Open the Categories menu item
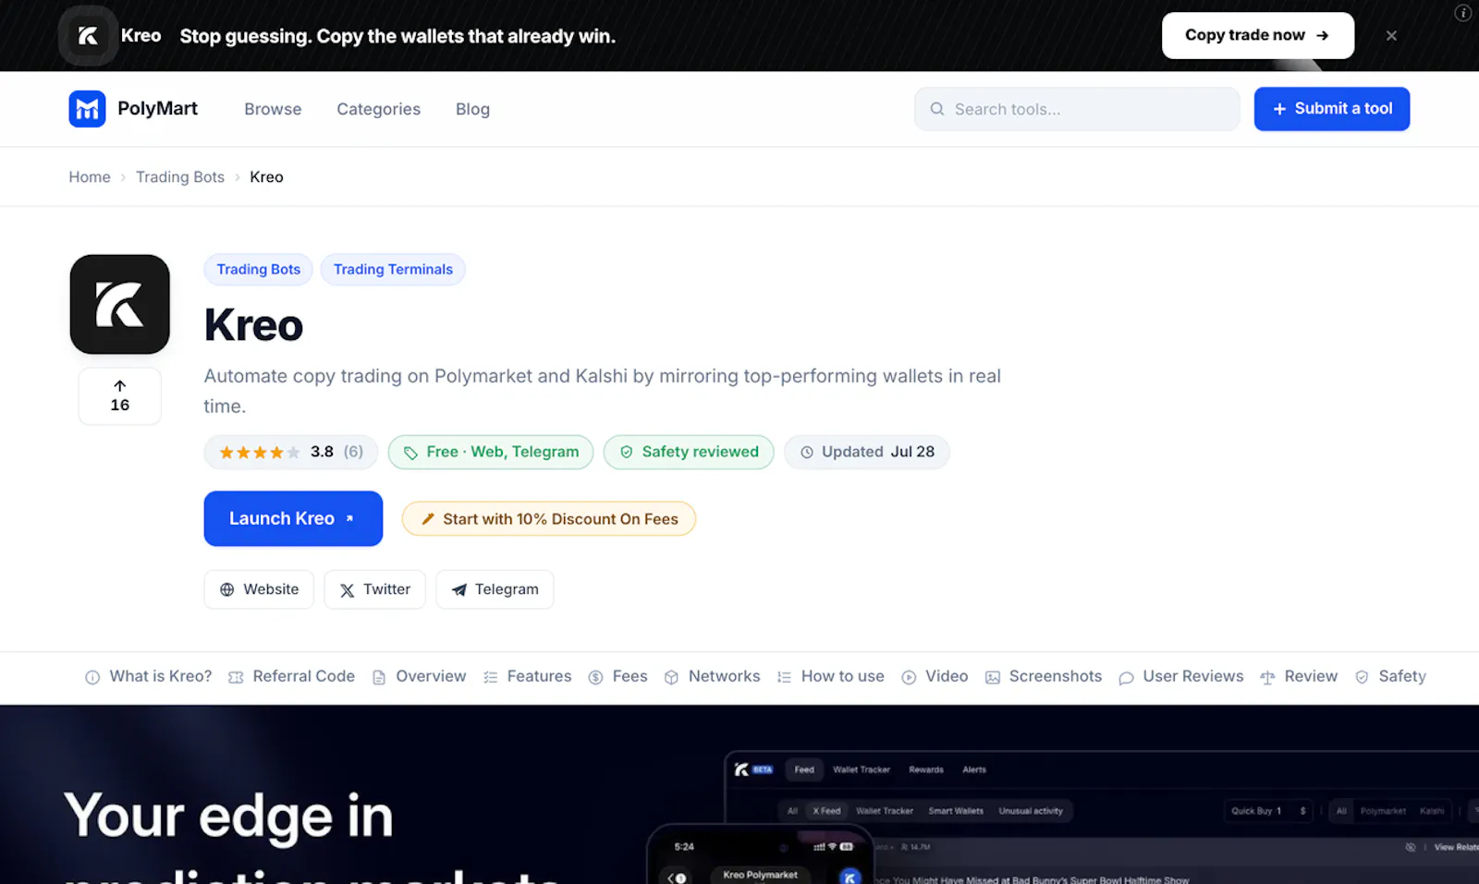Viewport: 1479px width, 884px height. click(378, 109)
